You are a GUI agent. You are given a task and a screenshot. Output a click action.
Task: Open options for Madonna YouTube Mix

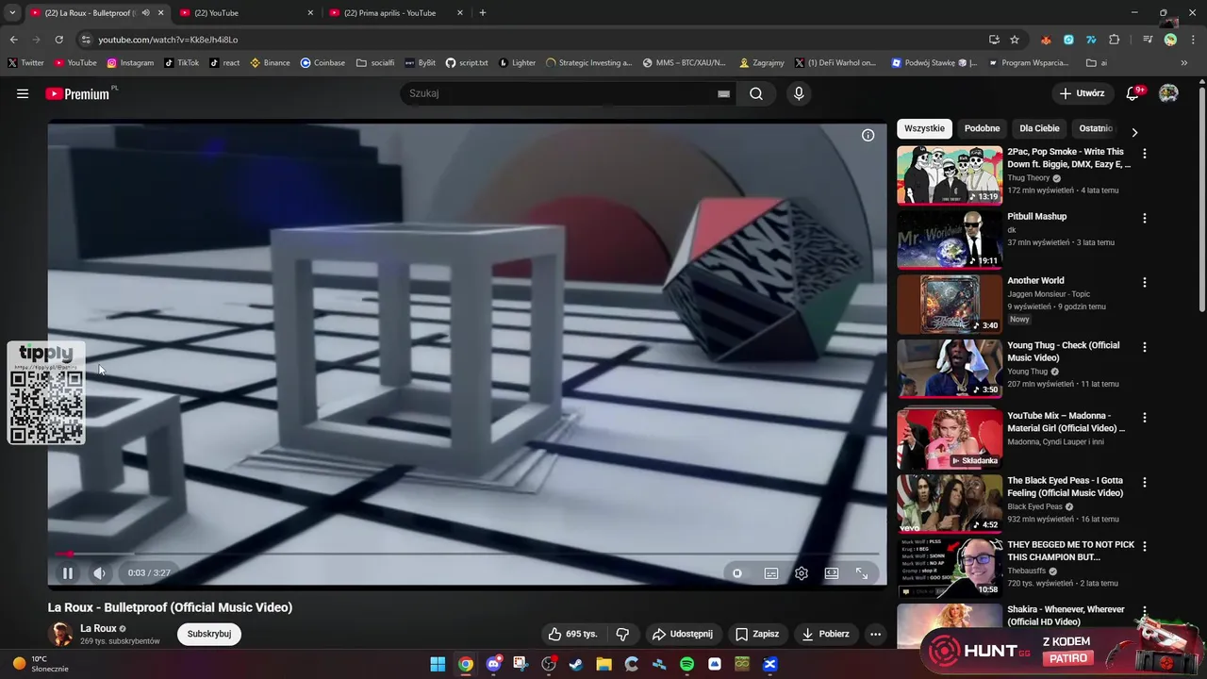pyautogui.click(x=1145, y=417)
